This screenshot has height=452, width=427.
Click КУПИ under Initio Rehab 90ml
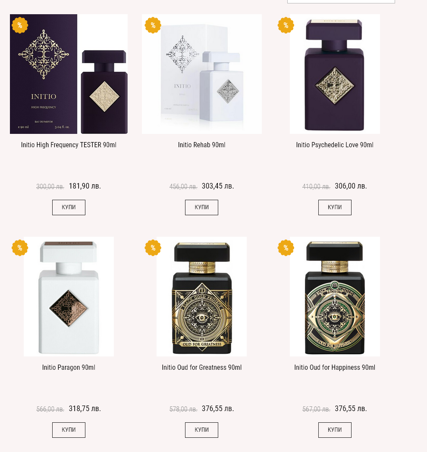tap(202, 207)
